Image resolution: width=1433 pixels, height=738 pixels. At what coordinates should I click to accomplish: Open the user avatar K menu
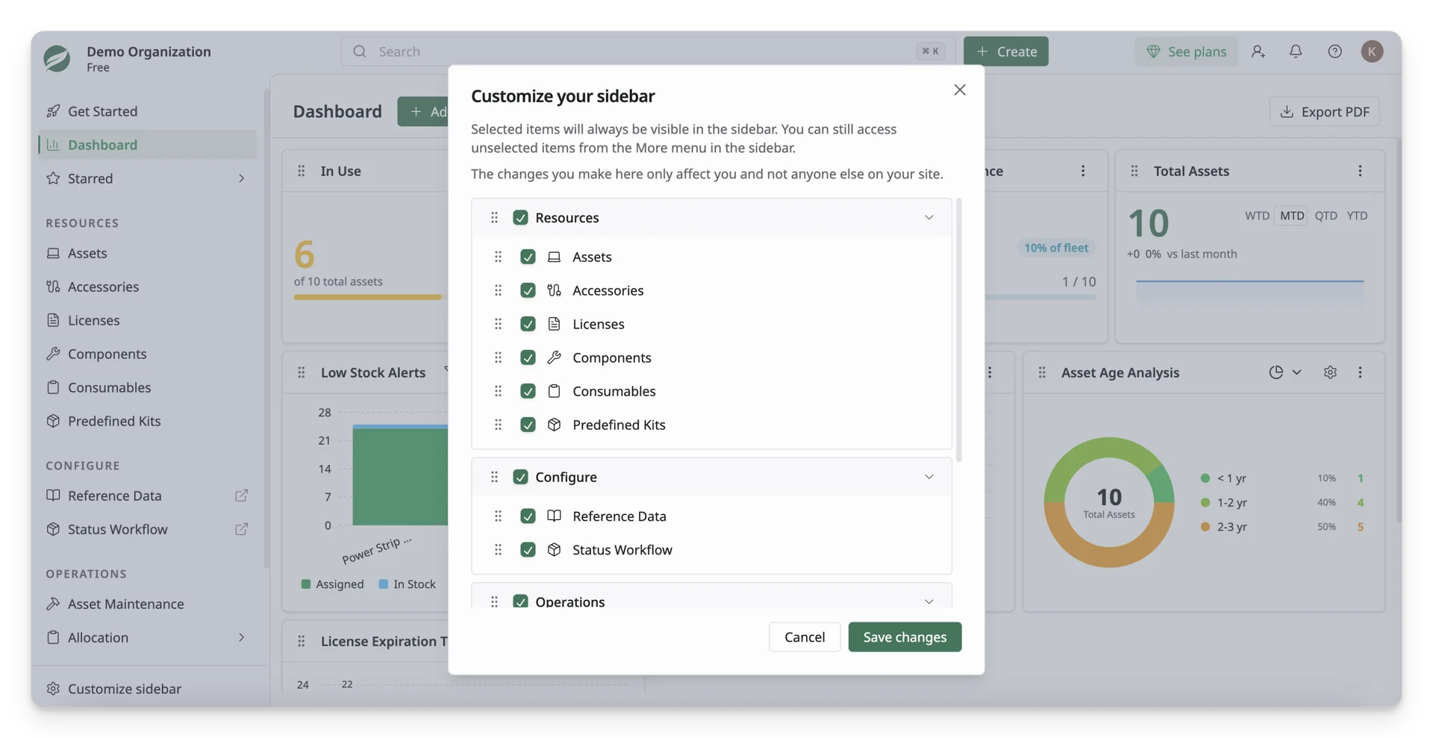[x=1372, y=51]
